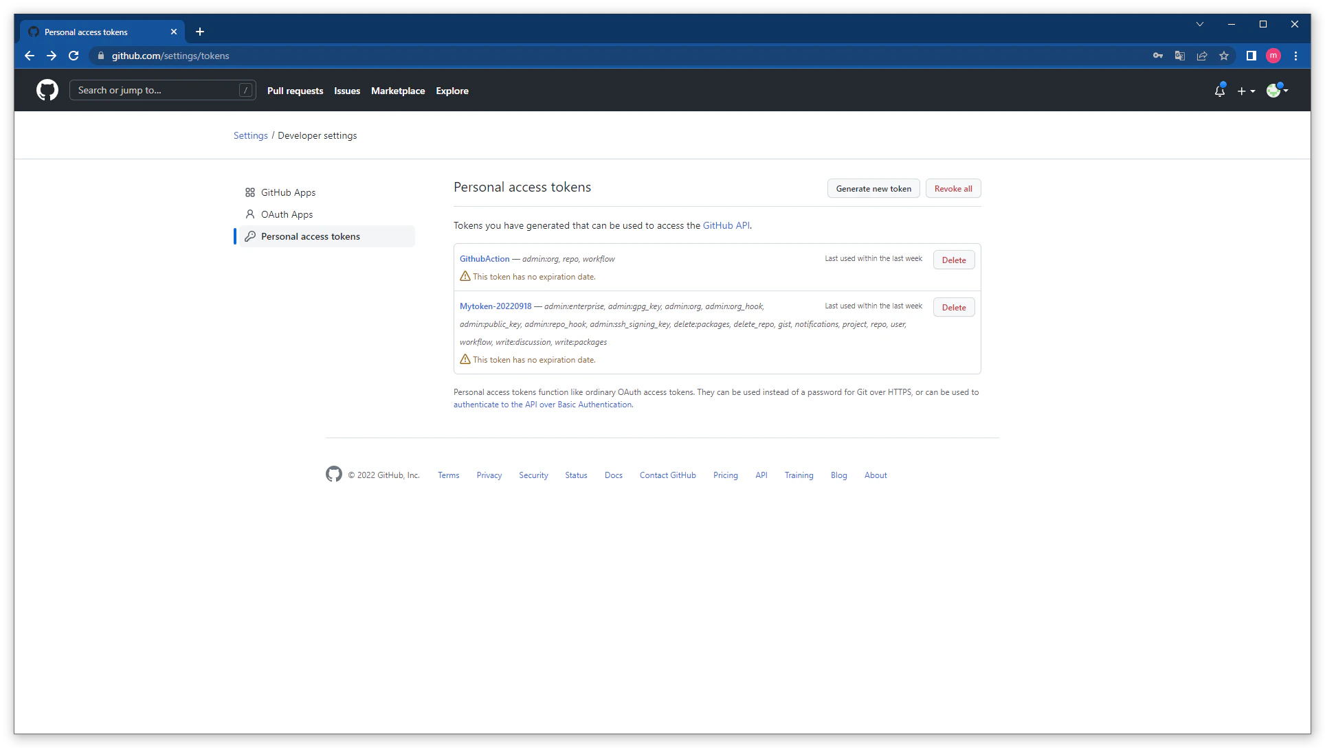This screenshot has width=1325, height=748.
Task: Open a new browser tab
Action: coord(200,32)
